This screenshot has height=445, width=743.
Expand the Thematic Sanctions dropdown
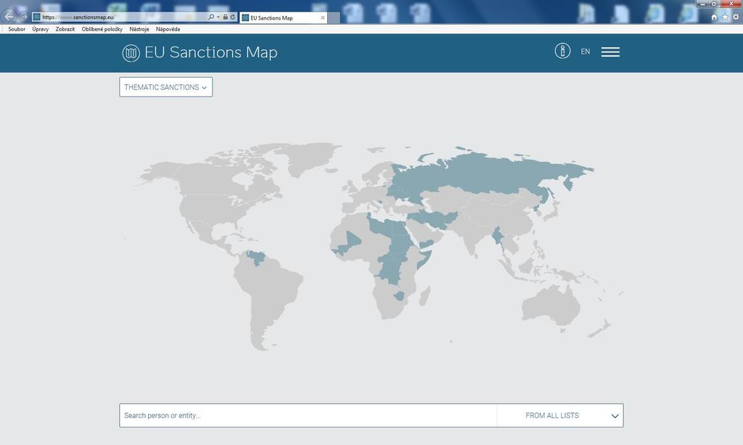click(x=166, y=87)
